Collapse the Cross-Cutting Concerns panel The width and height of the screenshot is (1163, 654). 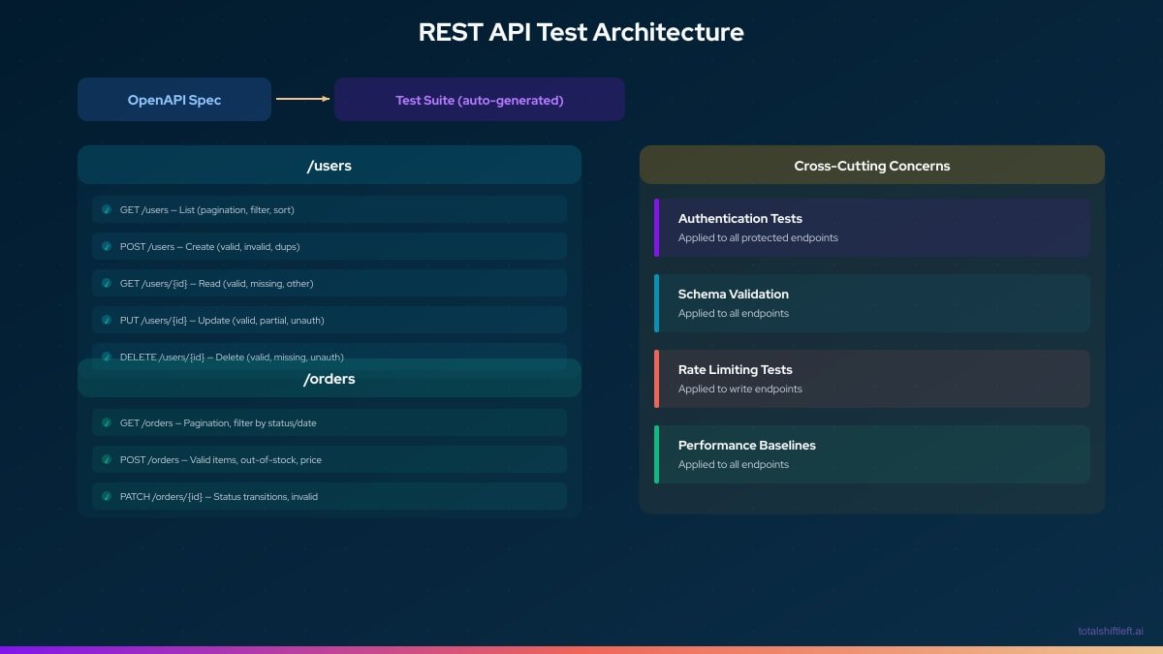point(872,165)
